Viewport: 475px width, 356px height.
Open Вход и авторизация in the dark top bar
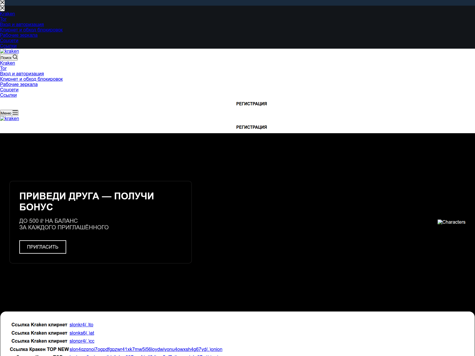coord(22,24)
